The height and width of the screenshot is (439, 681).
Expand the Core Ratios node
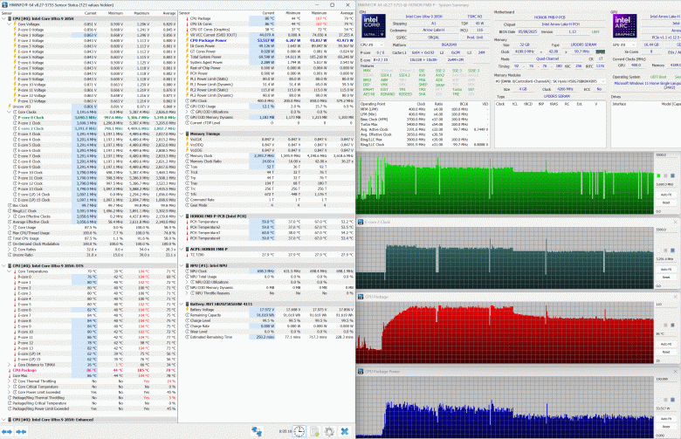click(9, 250)
